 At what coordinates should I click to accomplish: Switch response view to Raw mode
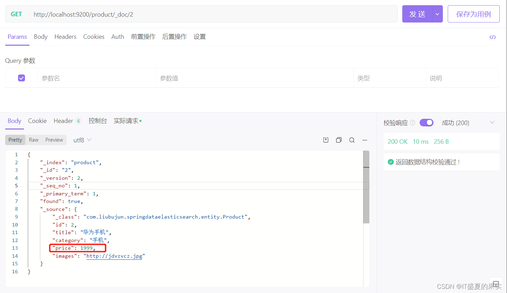[33, 140]
